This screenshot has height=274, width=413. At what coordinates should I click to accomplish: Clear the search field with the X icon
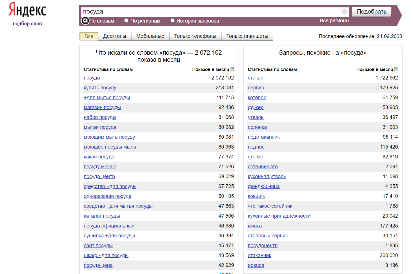(344, 12)
